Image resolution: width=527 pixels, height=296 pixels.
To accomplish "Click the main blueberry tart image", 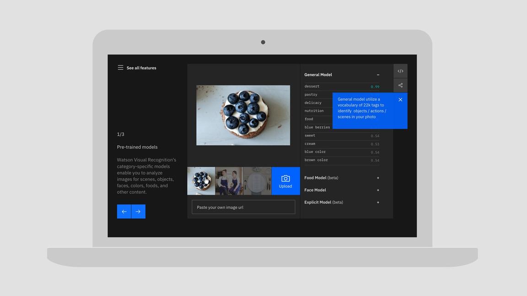I will coord(243,115).
